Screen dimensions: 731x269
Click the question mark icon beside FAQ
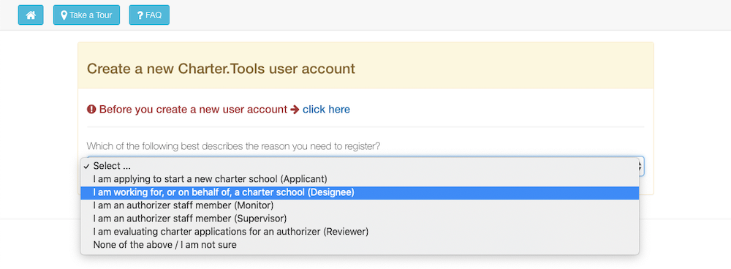[140, 15]
